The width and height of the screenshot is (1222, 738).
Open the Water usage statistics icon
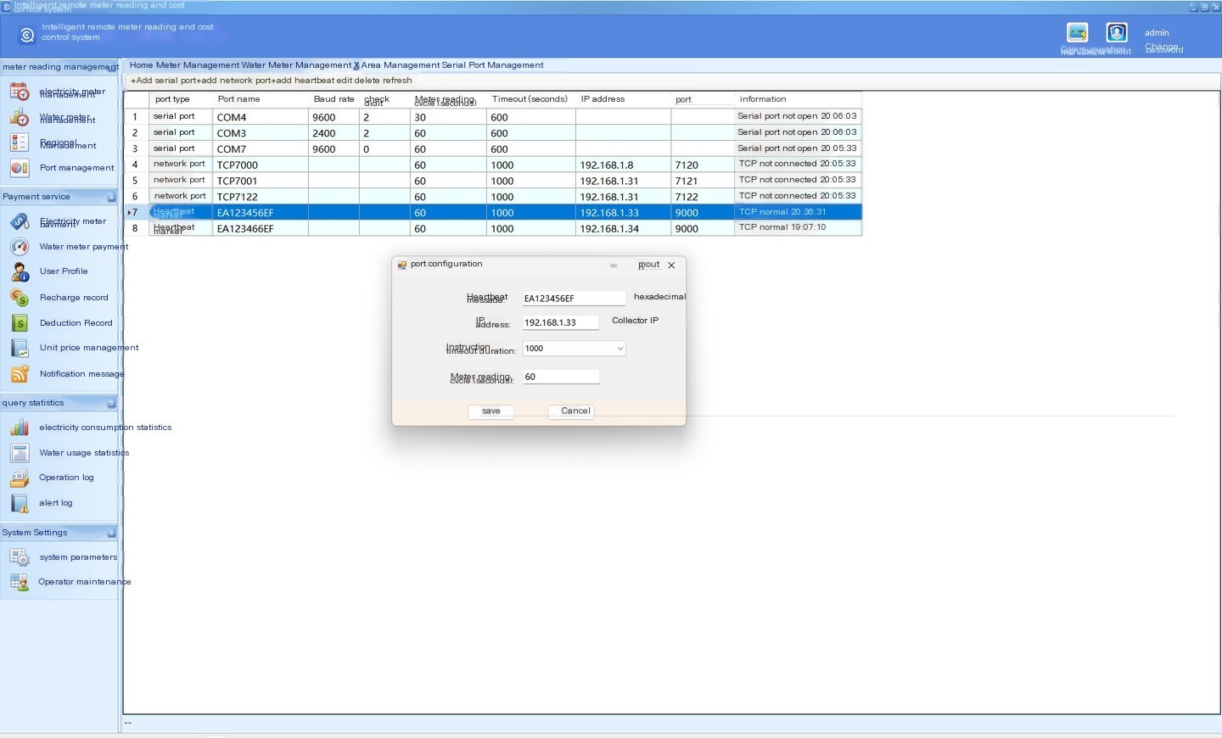click(x=20, y=453)
